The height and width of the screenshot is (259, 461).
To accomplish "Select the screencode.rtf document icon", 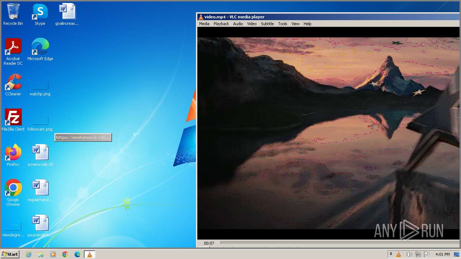I will click(x=40, y=155).
